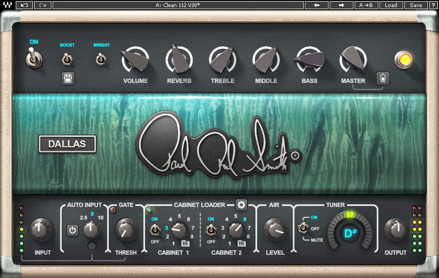This screenshot has height=278, width=439.
Task: Toggle the Boost switch
Action: (x=68, y=59)
